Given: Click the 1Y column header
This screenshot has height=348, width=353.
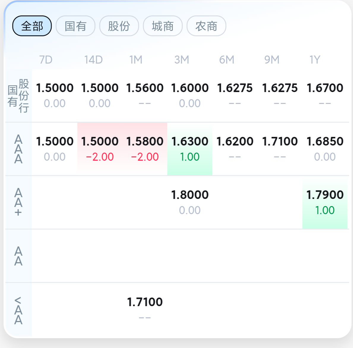Looking at the screenshot, I should click(x=315, y=60).
